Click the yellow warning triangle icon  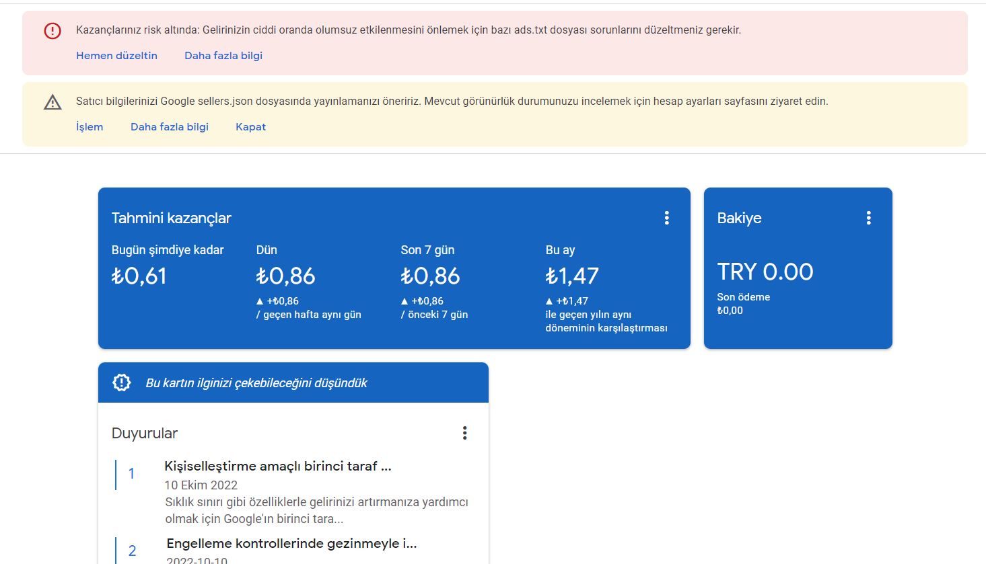pyautogui.click(x=52, y=102)
